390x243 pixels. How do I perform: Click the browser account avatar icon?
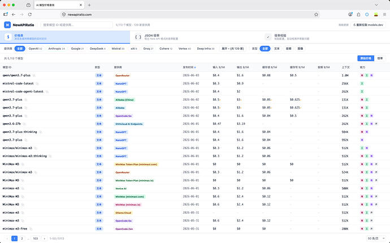pyautogui.click(x=350, y=15)
